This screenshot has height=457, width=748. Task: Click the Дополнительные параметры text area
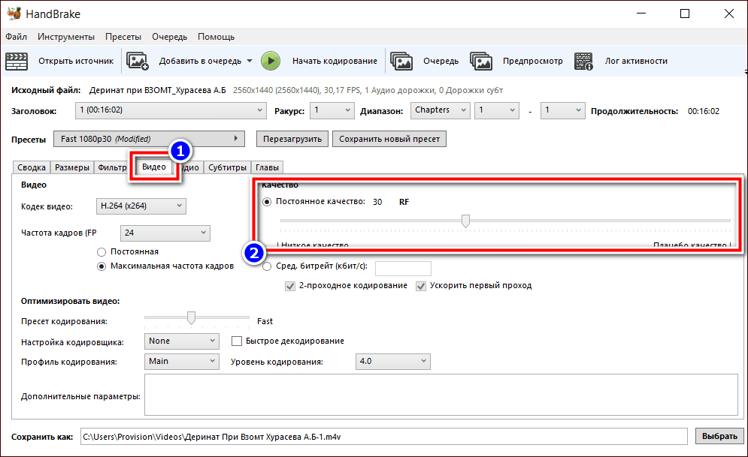click(441, 395)
